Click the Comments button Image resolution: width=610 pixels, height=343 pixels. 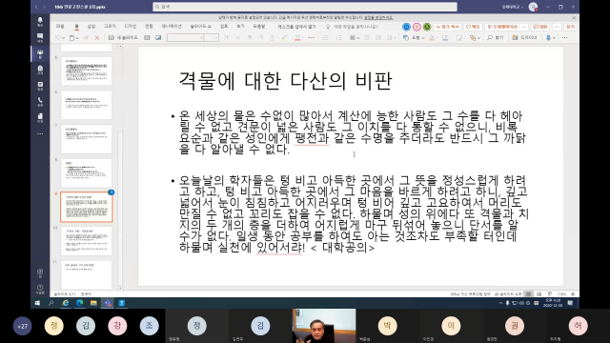(473, 27)
